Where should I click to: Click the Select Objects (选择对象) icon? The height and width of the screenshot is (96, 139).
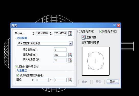pos(84,37)
